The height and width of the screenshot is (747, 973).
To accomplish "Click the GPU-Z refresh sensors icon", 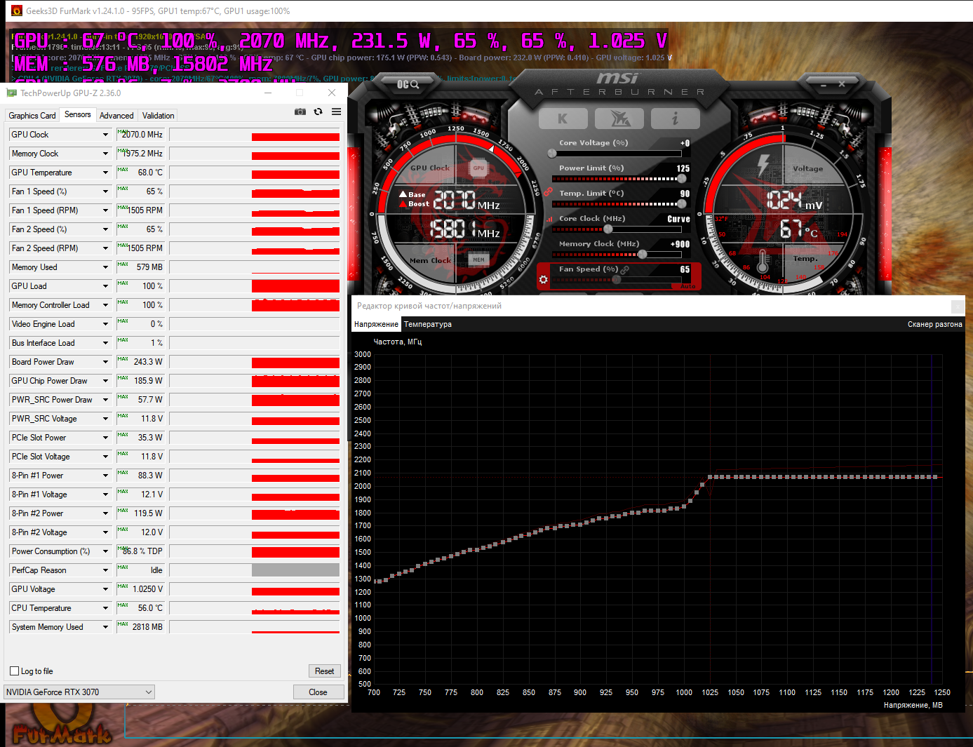I will 318,112.
